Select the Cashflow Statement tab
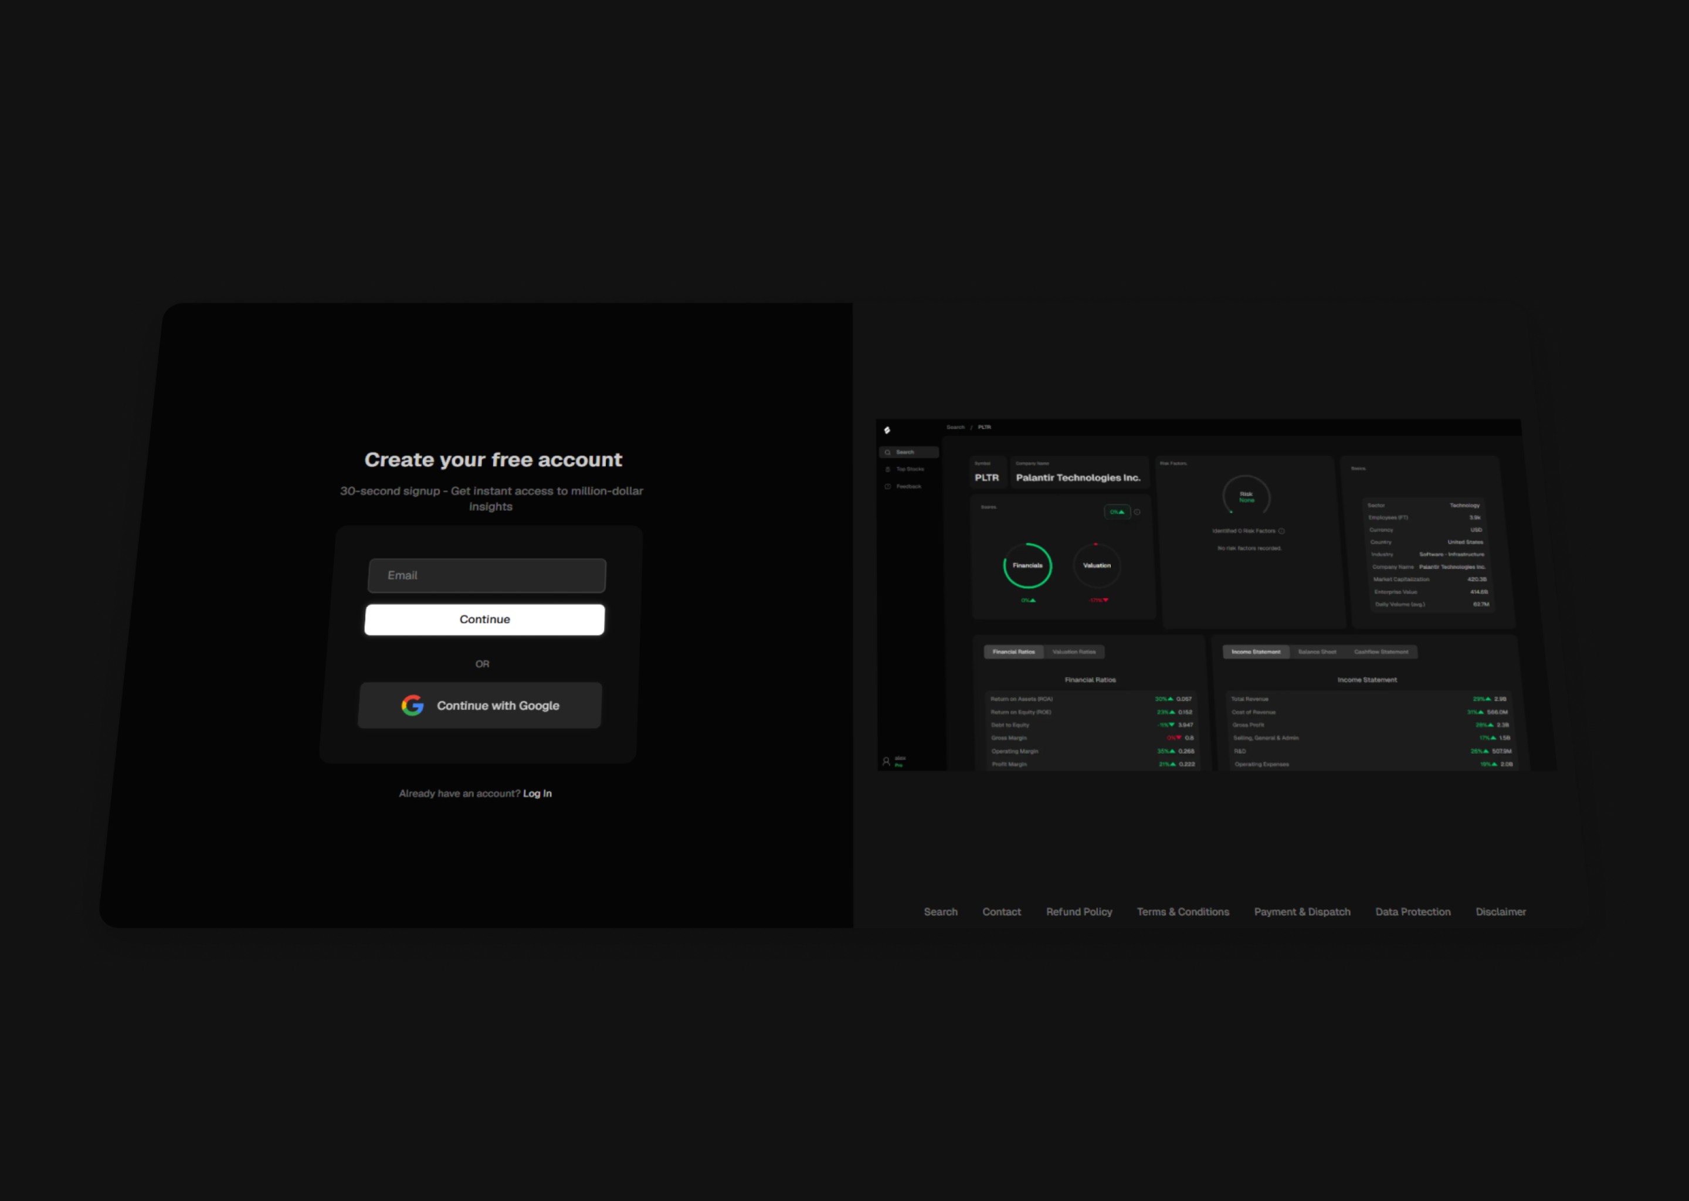 tap(1381, 652)
